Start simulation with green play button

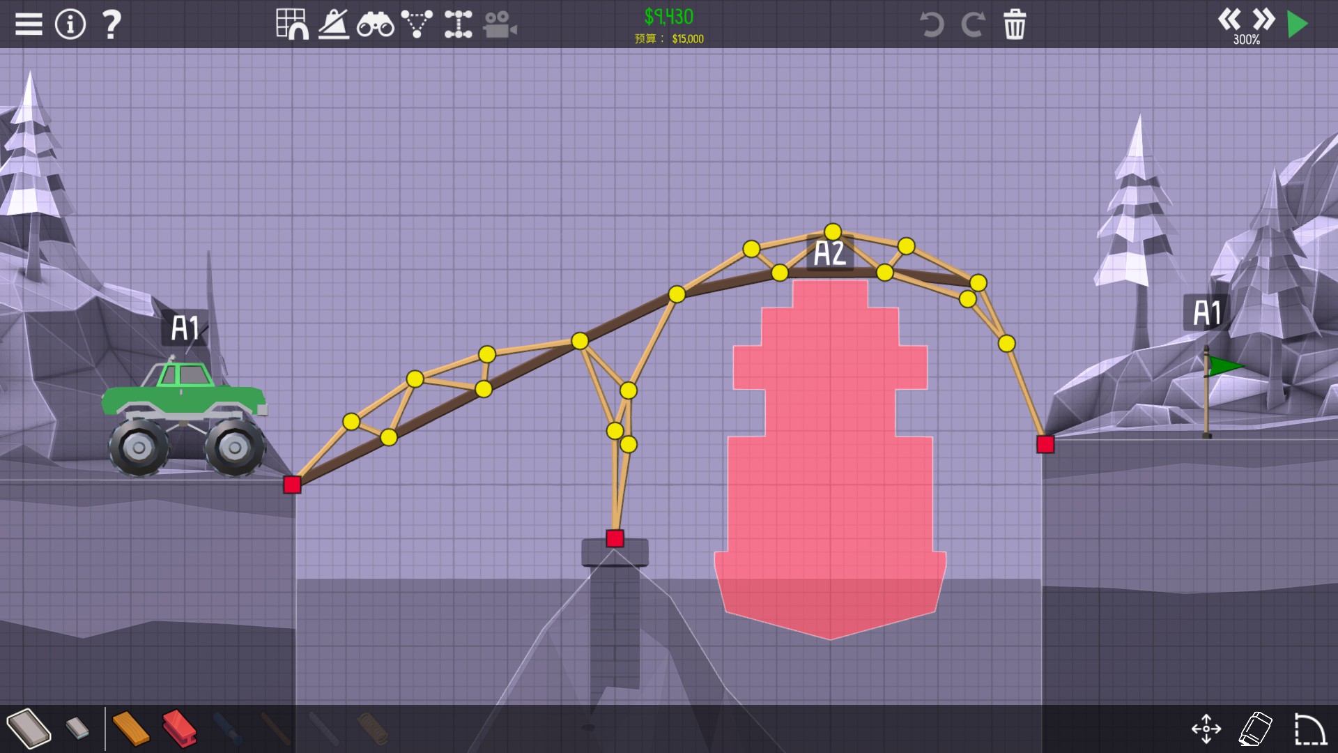(x=1298, y=24)
